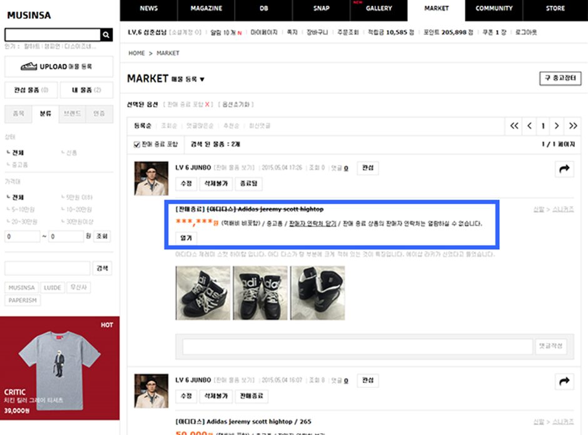This screenshot has height=435, width=588.
Task: Go to the previous results page
Action: [x=529, y=126]
